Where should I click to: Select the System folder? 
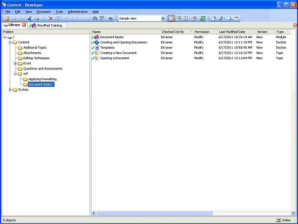click(23, 90)
